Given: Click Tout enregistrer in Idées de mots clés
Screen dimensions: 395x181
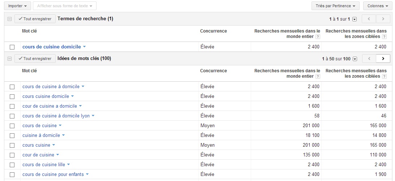Looking at the screenshot, I should pos(35,59).
